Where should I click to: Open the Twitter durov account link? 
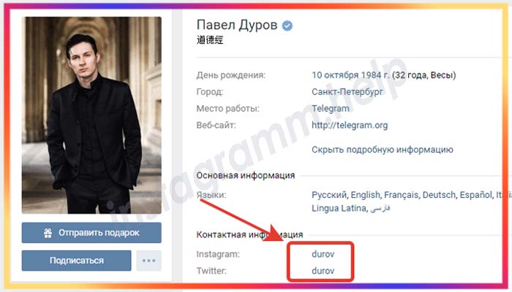(x=323, y=271)
